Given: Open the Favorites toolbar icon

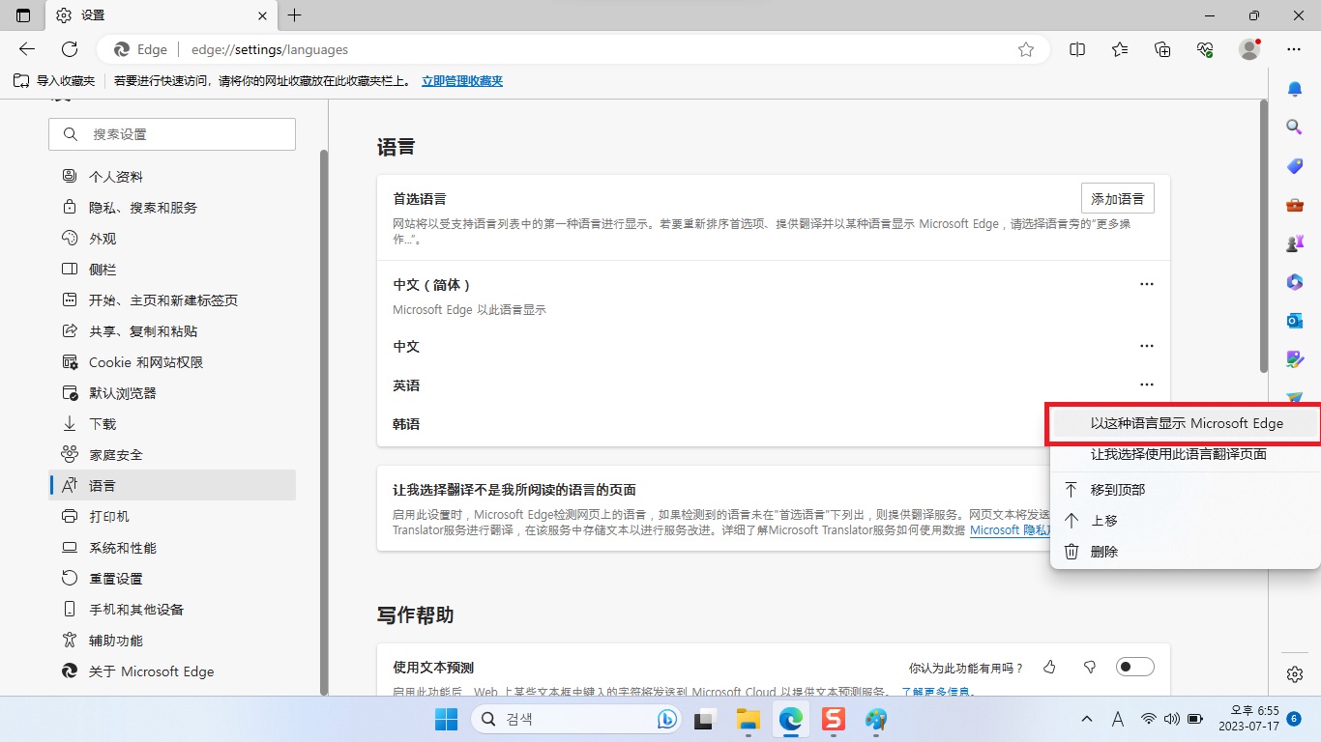Looking at the screenshot, I should (1120, 49).
